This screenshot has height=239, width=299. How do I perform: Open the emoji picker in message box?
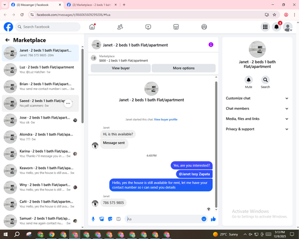[204, 219]
